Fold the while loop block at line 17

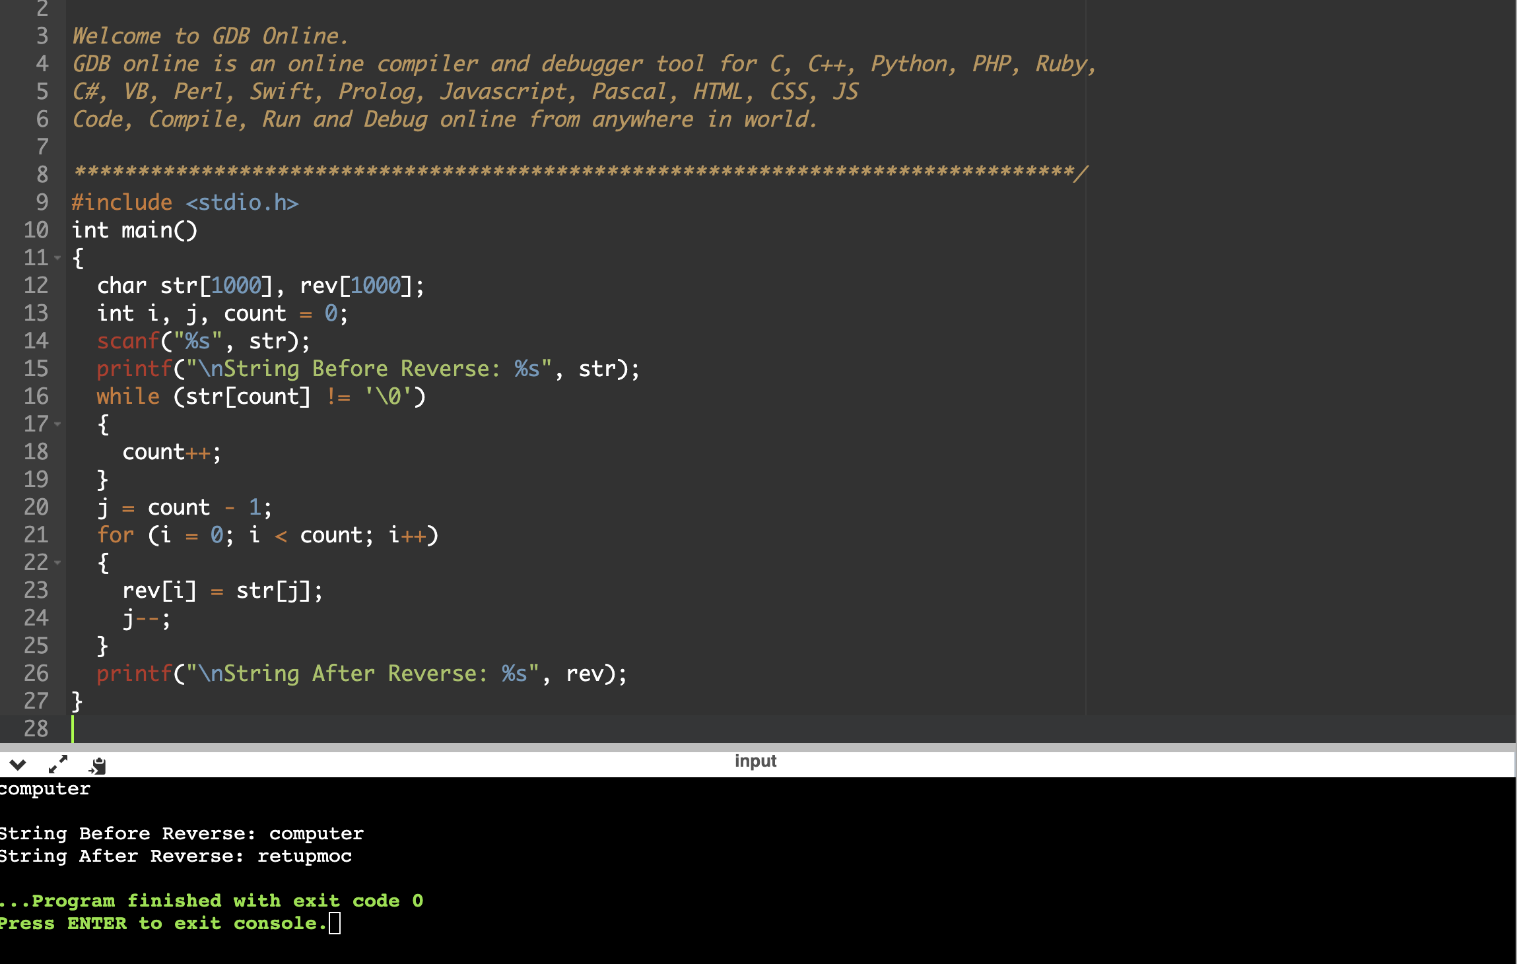pyautogui.click(x=57, y=424)
